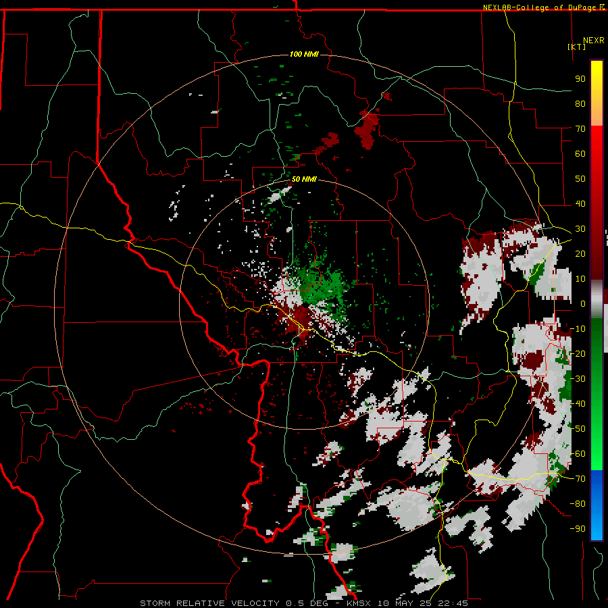
Task: Click the 10 value on velocity scale
Action: coord(580,279)
